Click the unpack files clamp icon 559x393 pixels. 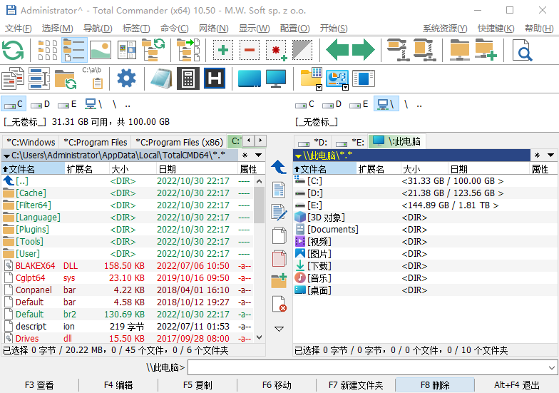coord(424,50)
